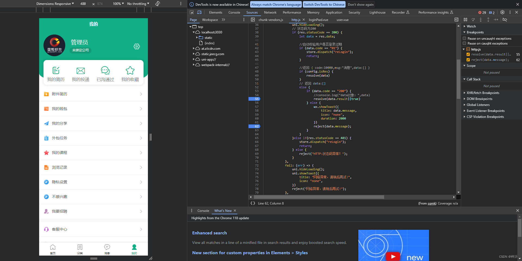Click the pause script execution icon
The width and height of the screenshot is (522, 261).
point(465,20)
